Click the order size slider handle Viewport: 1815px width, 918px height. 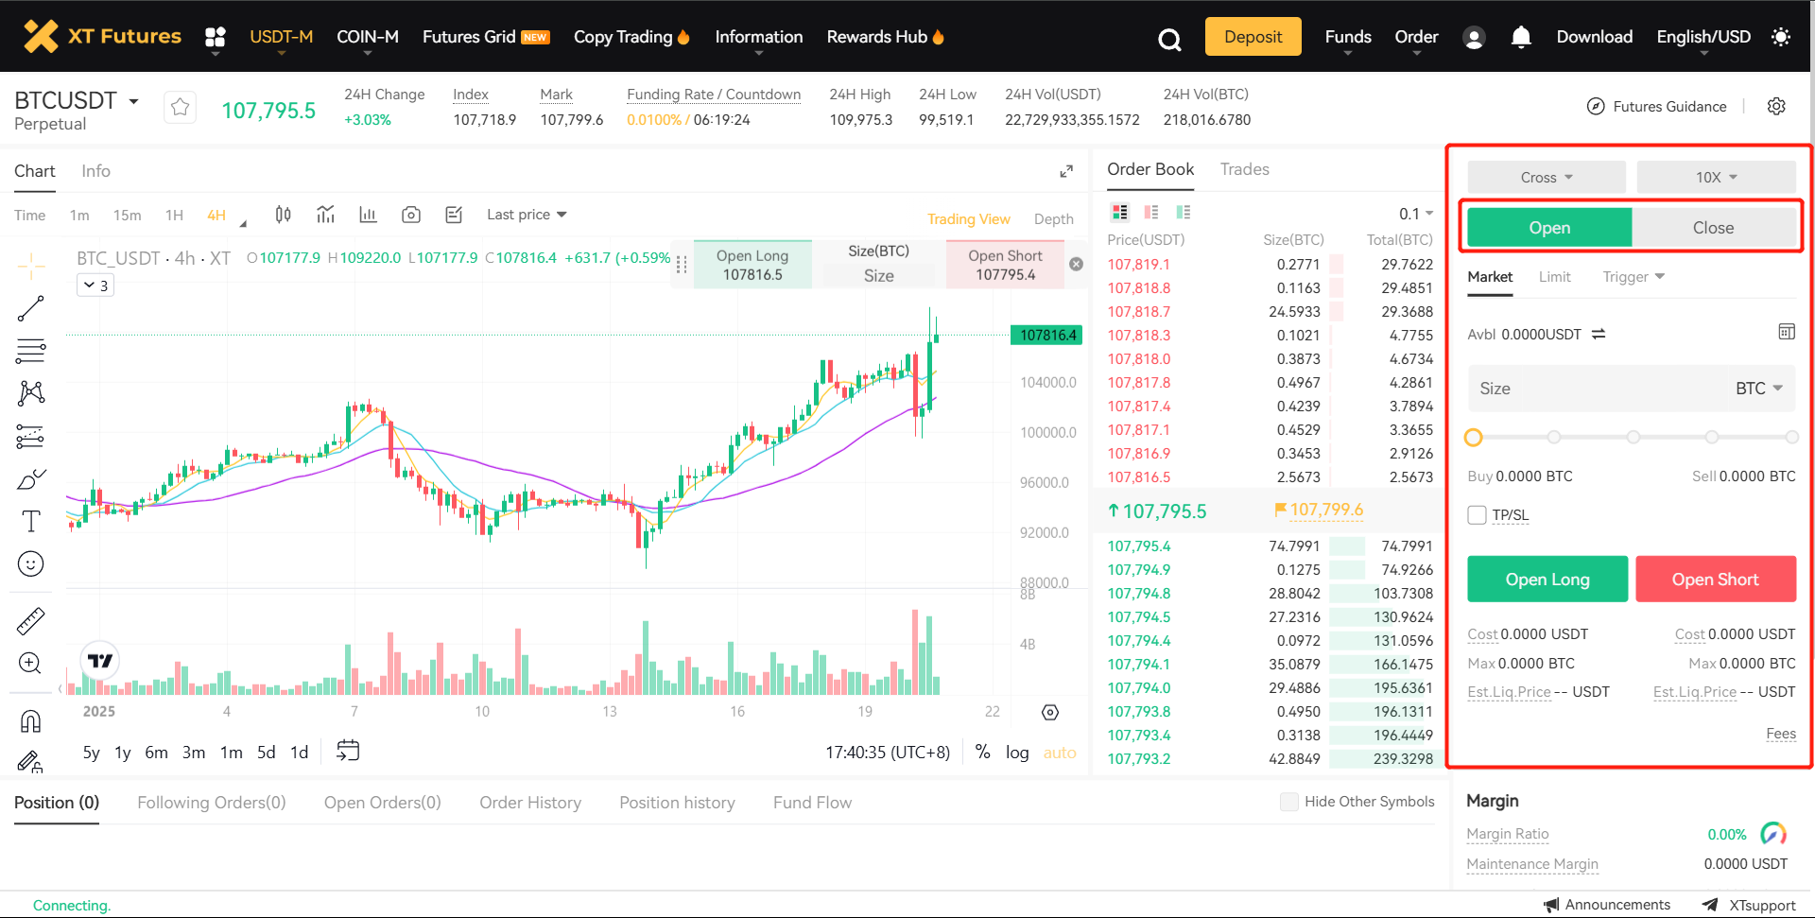[1473, 437]
